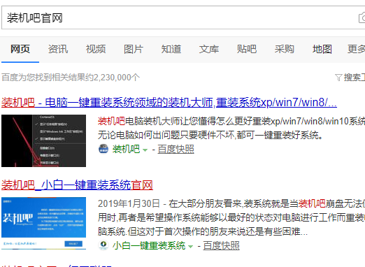Open the 文库 tab
Screen dimensions: 365x267
click(209, 49)
